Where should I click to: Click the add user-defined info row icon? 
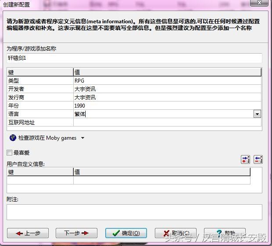(x=246, y=160)
